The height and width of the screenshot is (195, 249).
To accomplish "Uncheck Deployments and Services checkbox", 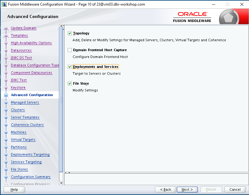I will pos(70,67).
